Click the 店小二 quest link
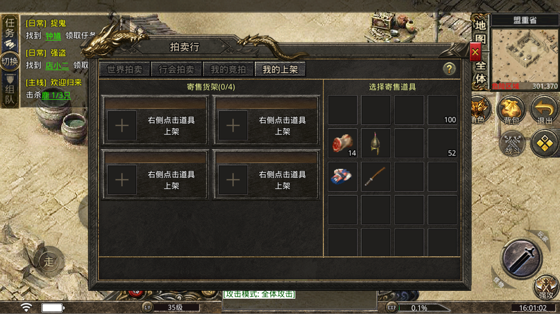Screen dimensions: 560x314 click(x=57, y=65)
